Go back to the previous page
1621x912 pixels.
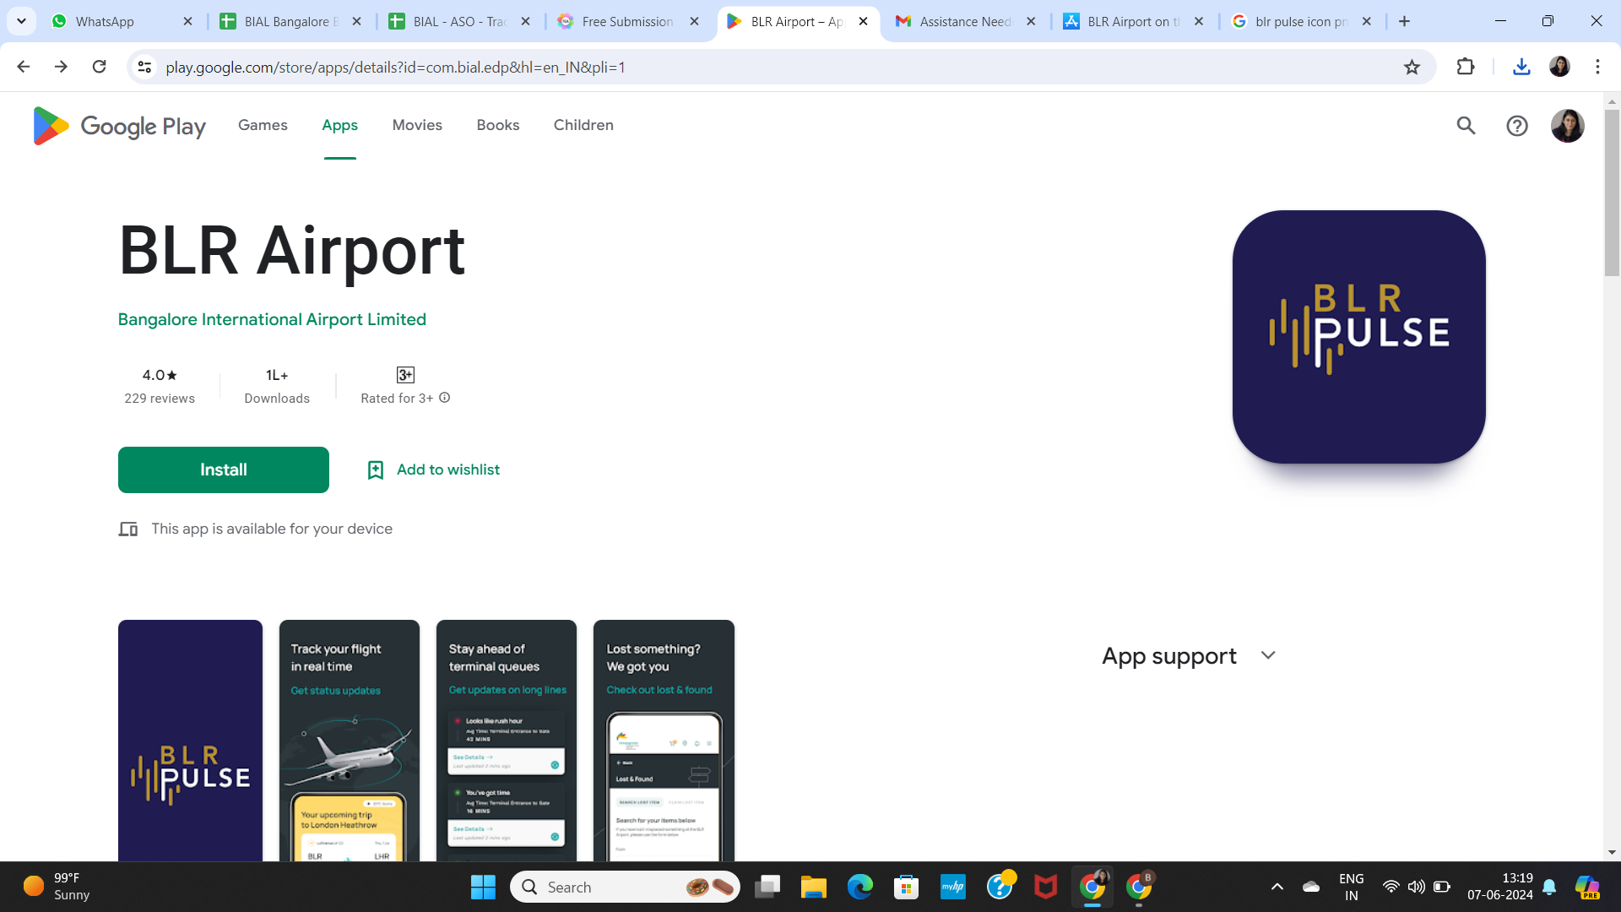pos(24,67)
